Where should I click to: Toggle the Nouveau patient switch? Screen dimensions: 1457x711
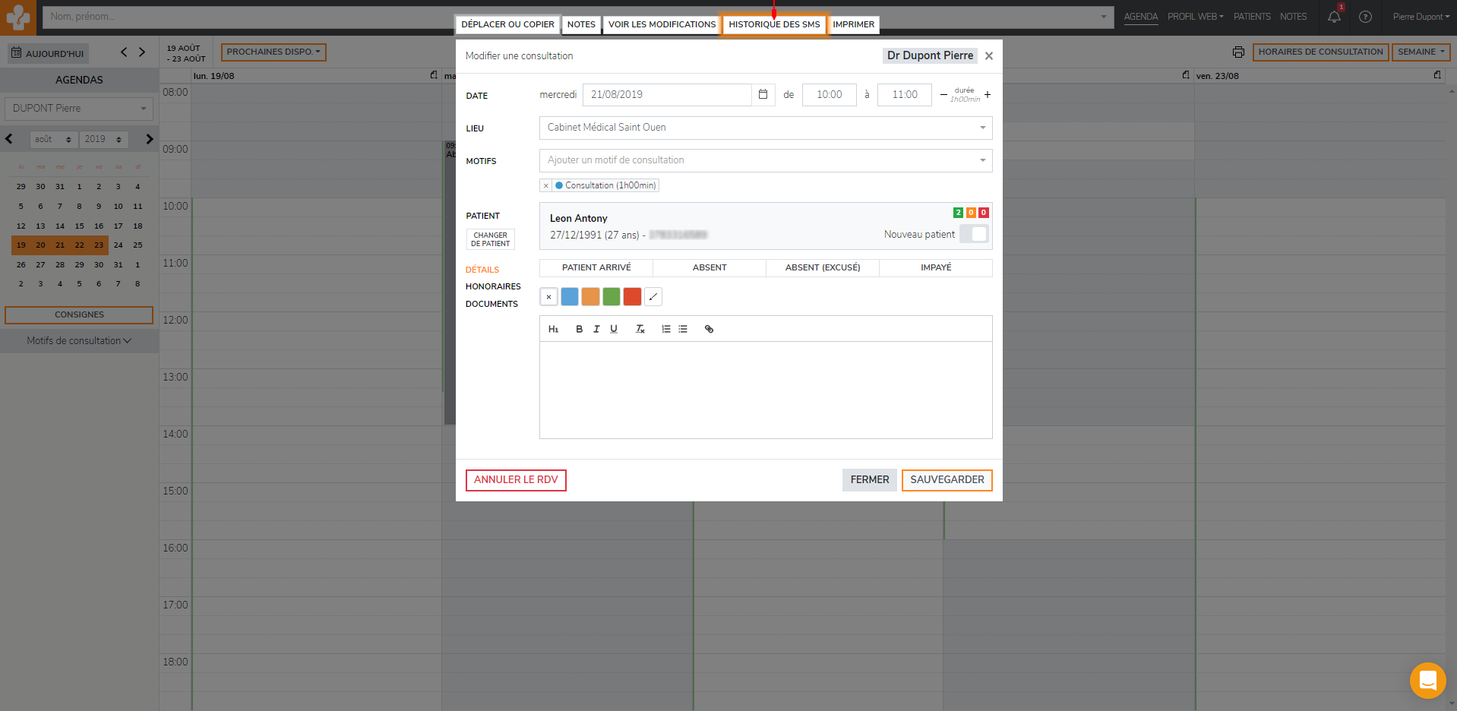pos(973,234)
